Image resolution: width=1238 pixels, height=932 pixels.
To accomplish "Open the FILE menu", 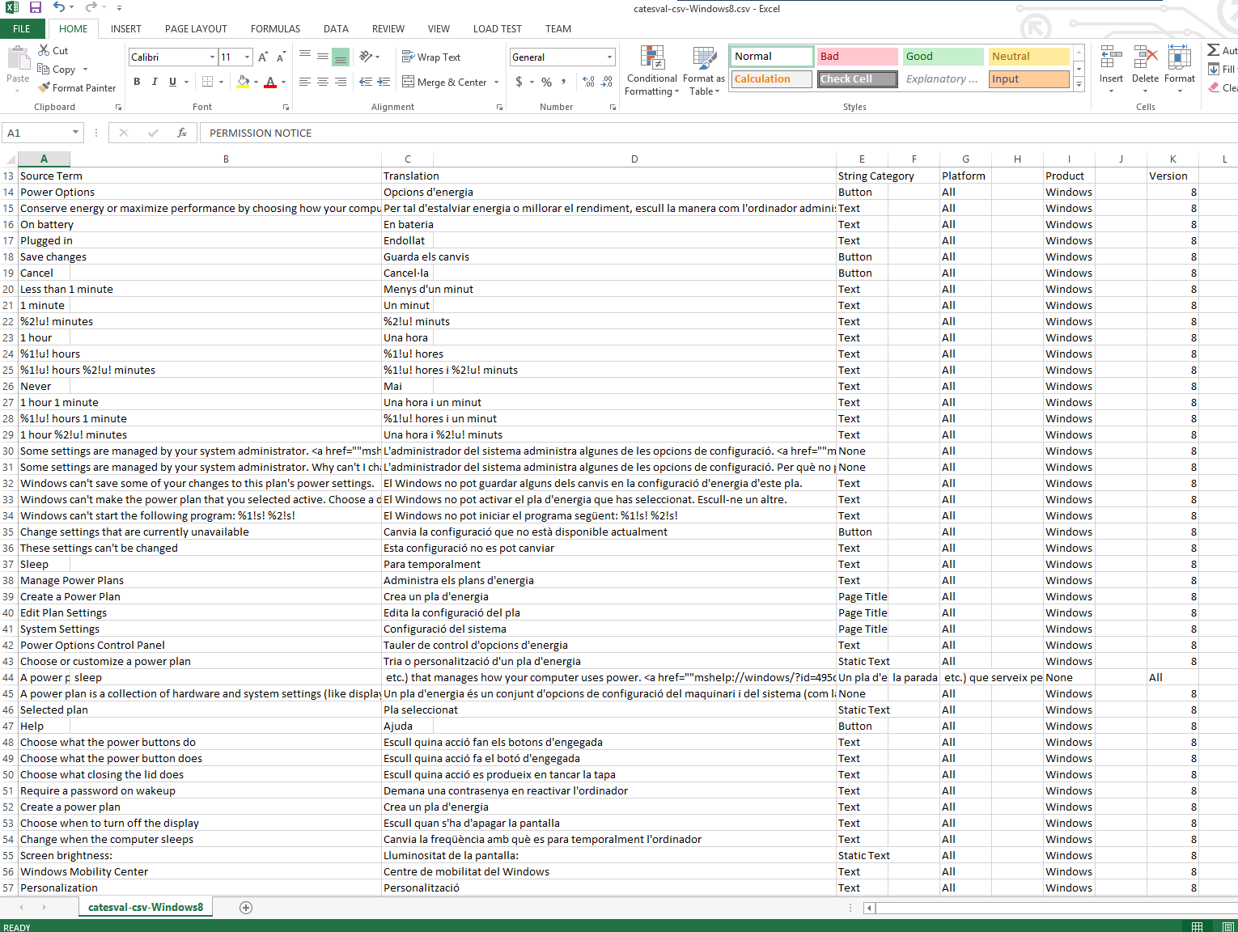I will coord(22,29).
